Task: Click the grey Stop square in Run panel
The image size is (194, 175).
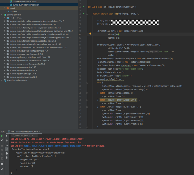Action: coord(2,146)
